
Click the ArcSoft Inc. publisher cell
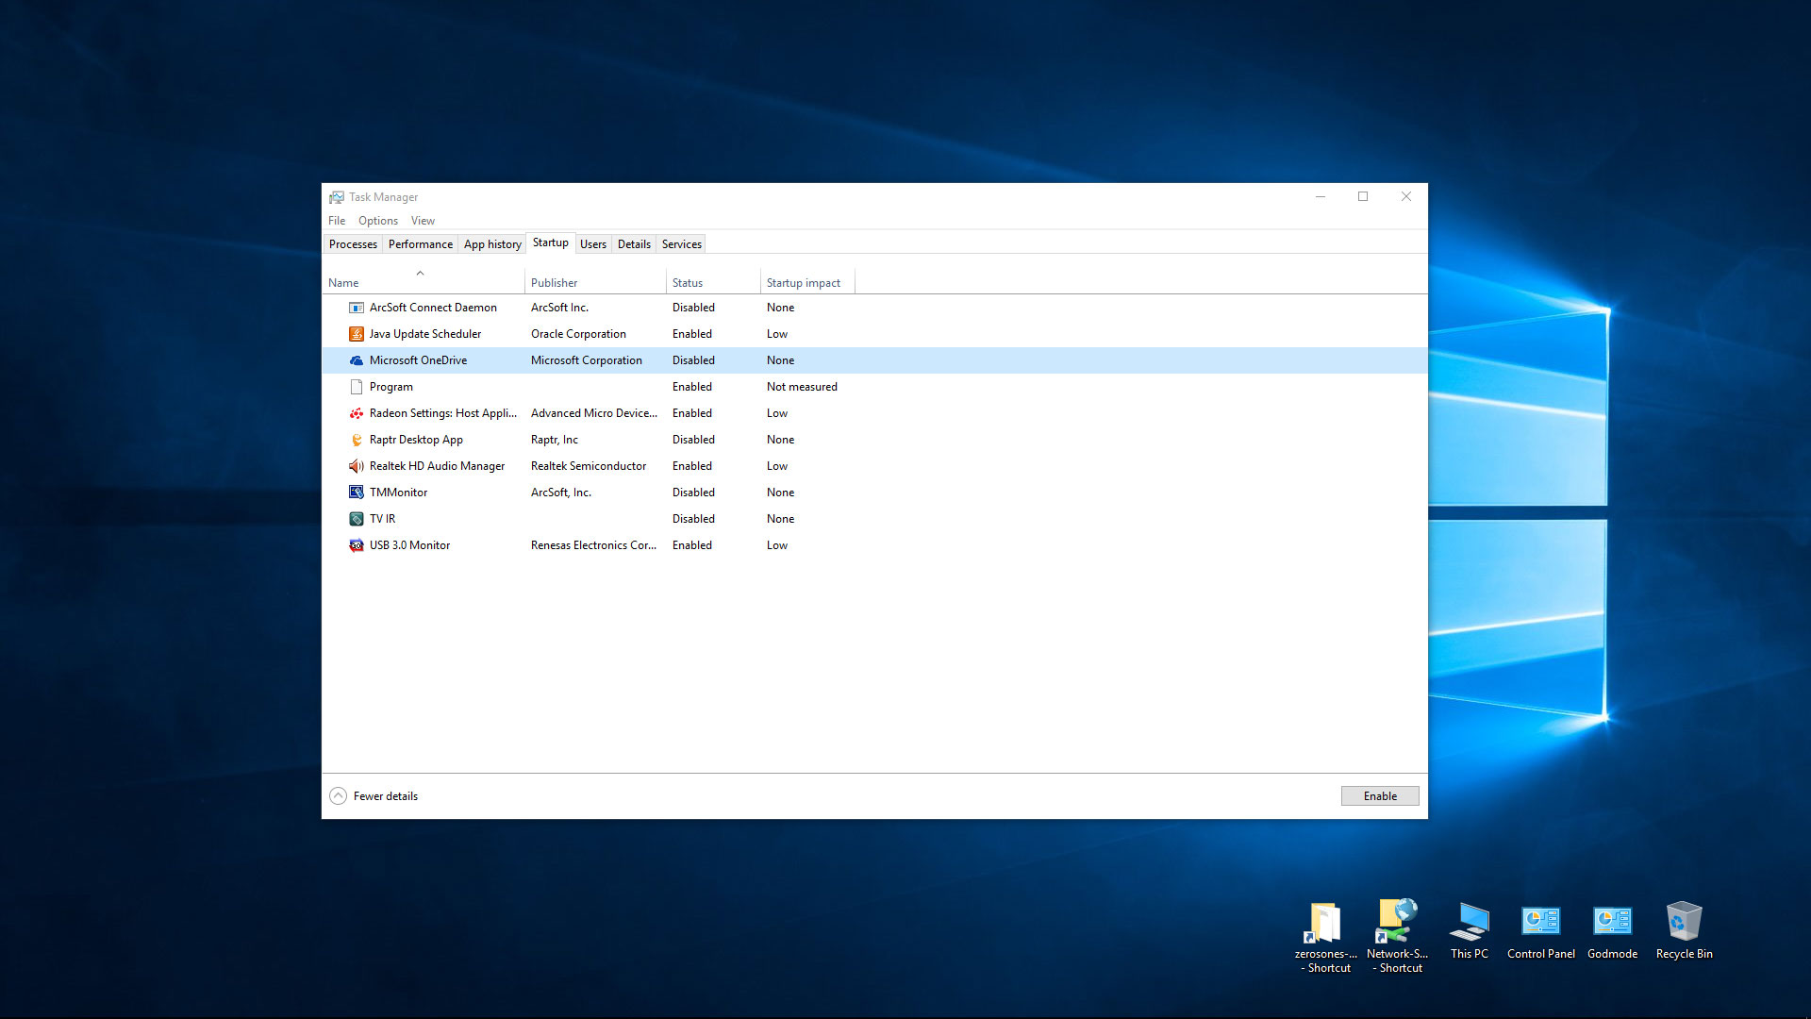tap(559, 308)
